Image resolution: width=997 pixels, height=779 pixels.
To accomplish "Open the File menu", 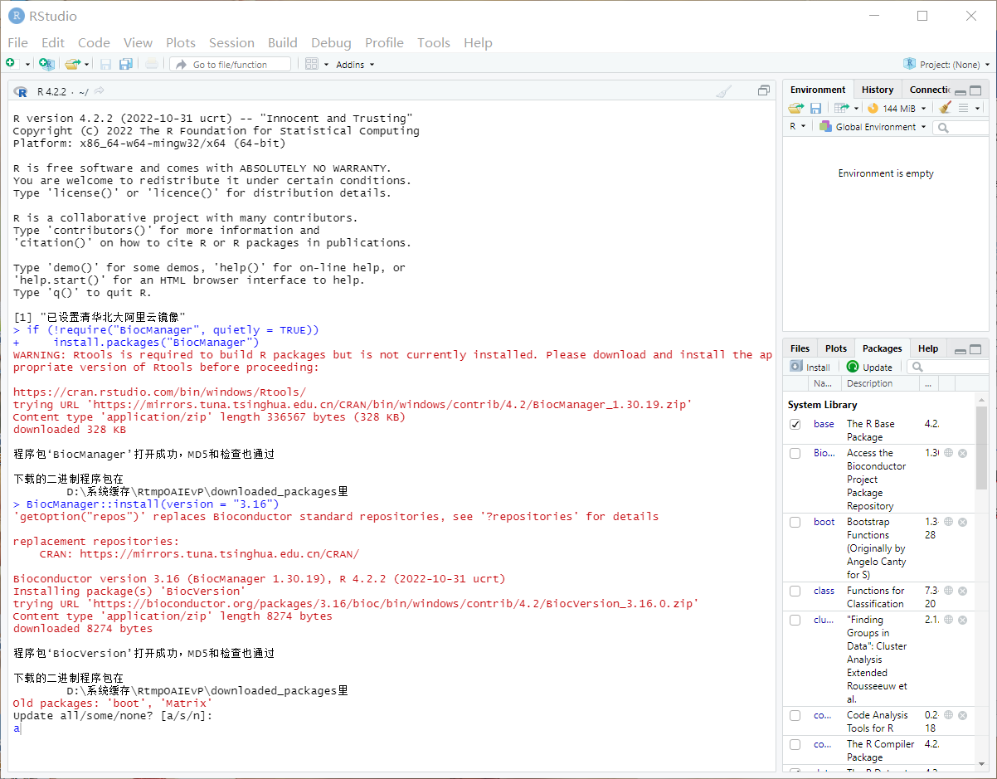I will tap(17, 42).
